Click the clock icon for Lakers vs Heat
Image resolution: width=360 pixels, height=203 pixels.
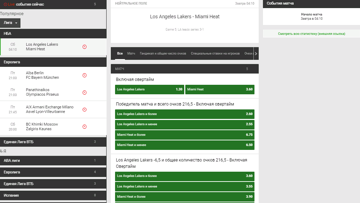(84, 47)
